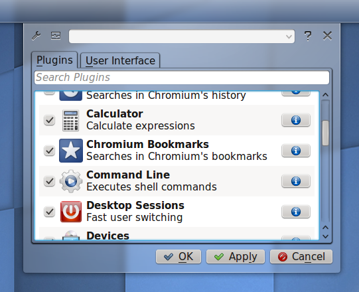The height and width of the screenshot is (292, 359).
Task: Show info about the Calculator plugin
Action: click(296, 120)
